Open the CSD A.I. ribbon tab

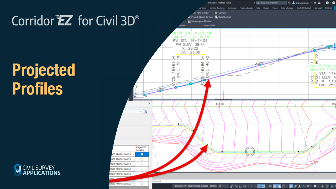[x=328, y=8]
